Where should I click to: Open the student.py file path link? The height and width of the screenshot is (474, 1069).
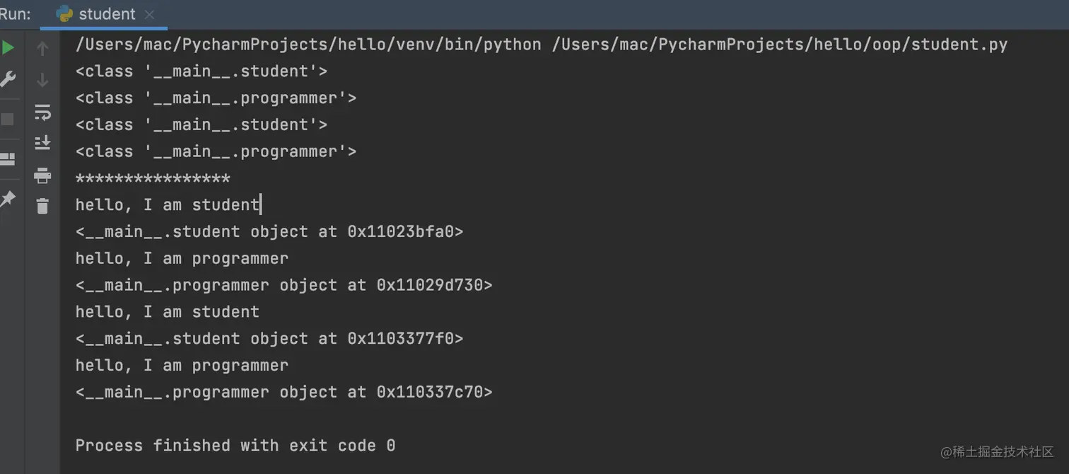(779, 45)
